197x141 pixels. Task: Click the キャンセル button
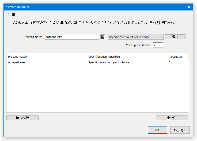pos(180,130)
